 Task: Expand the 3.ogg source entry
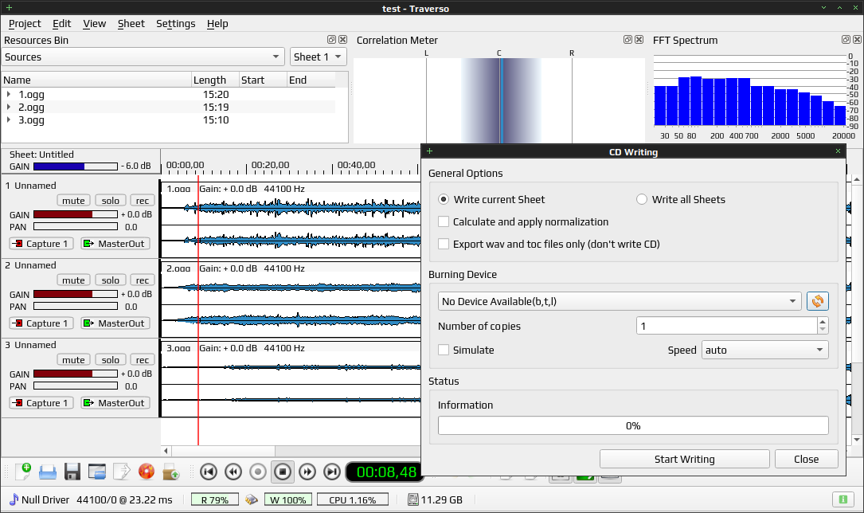click(9, 119)
